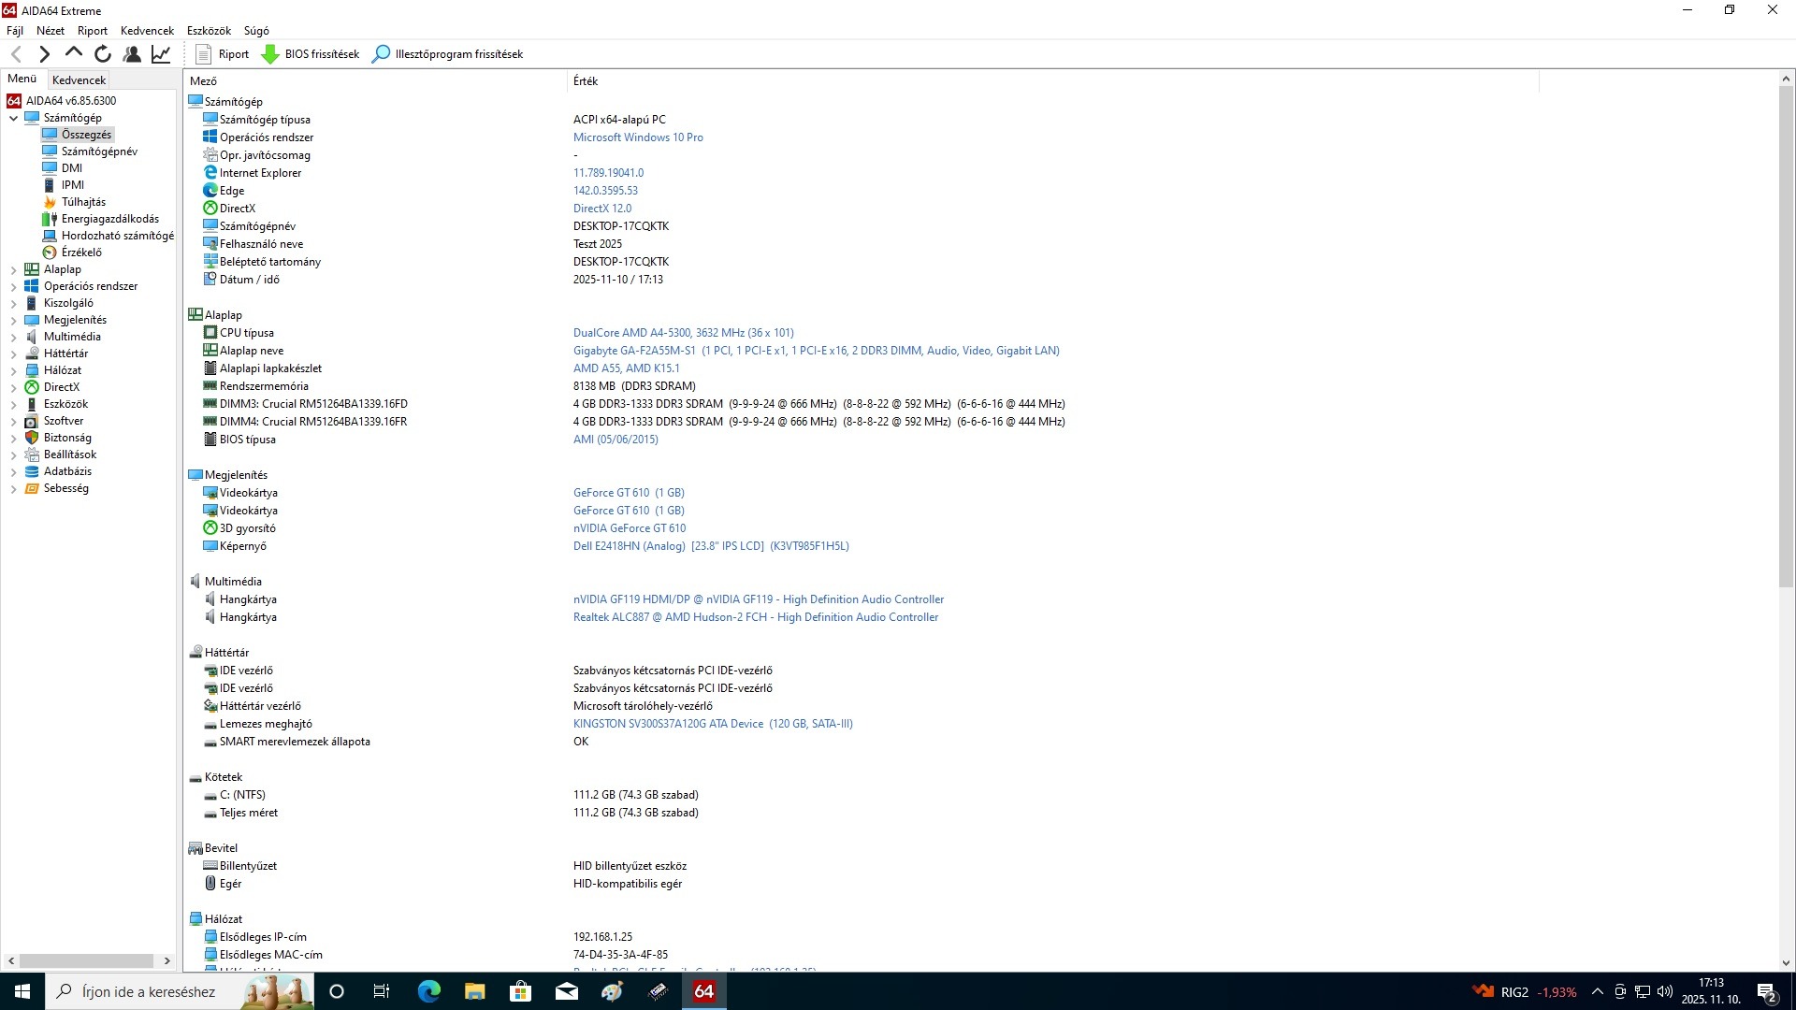
Task: Open the Nézet menu
Action: [x=51, y=31]
